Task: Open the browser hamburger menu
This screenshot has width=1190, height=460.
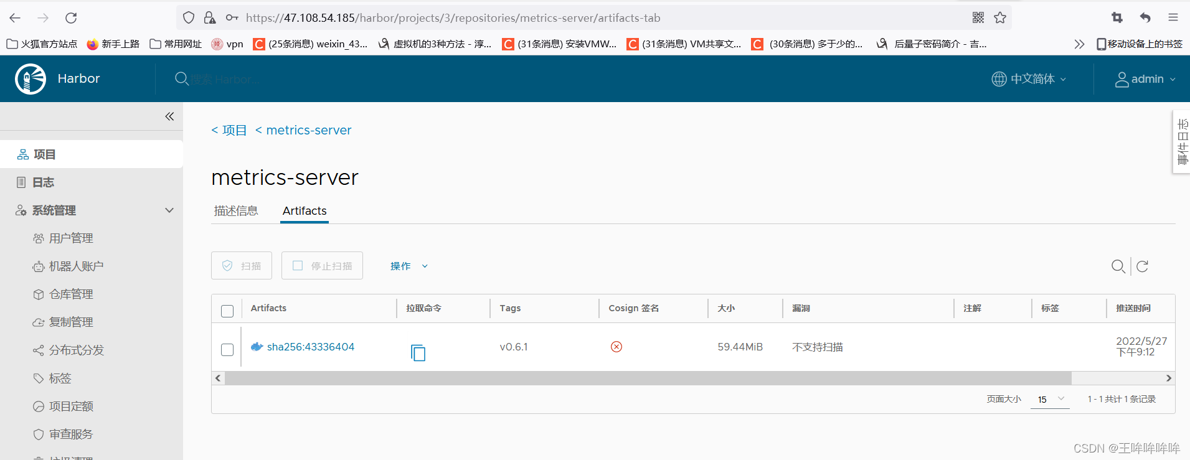Action: 1173,17
